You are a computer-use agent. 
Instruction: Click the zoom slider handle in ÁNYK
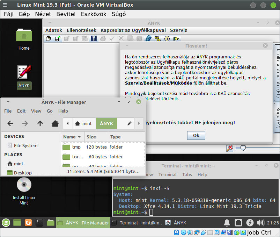pyautogui.click(x=243, y=148)
